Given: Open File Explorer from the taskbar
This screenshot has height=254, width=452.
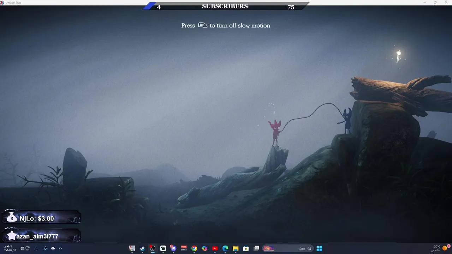Looking at the screenshot, I should coord(236,248).
